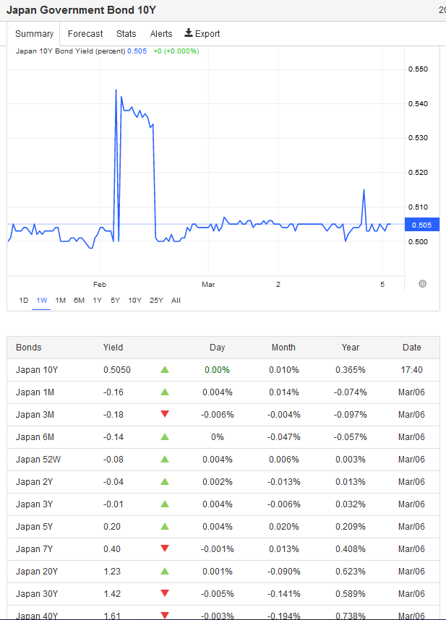Open the Forecast tab
The image size is (446, 620).
(x=85, y=34)
